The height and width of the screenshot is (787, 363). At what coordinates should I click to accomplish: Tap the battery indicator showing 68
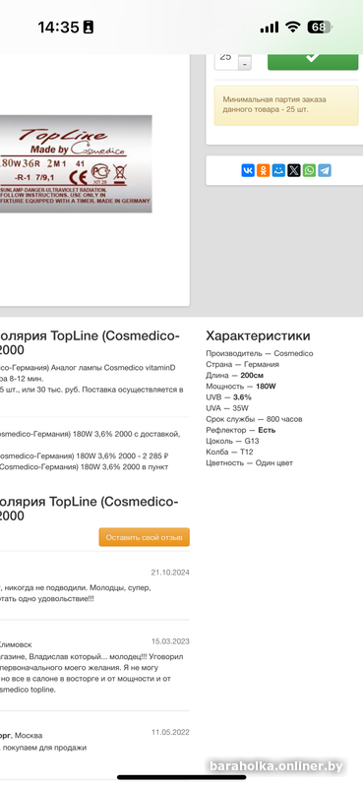pyautogui.click(x=320, y=28)
